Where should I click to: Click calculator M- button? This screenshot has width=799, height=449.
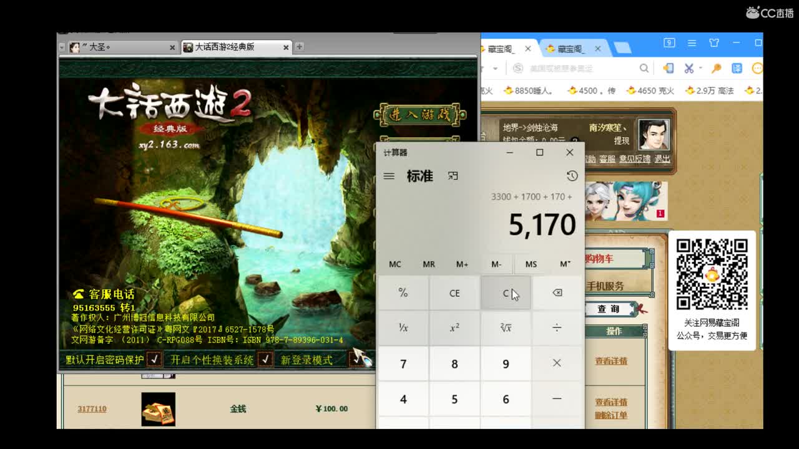click(x=496, y=264)
